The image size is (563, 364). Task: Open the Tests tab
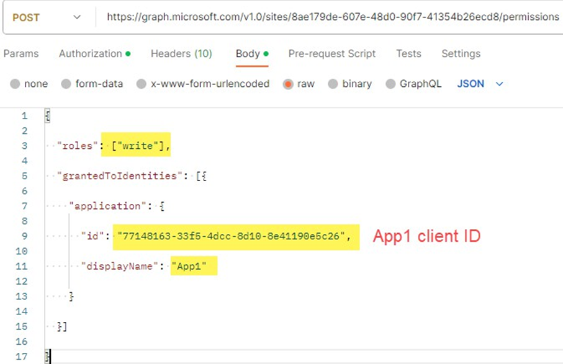pos(408,54)
